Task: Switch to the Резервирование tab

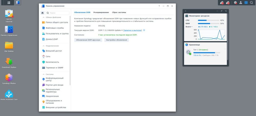Action: (101, 12)
